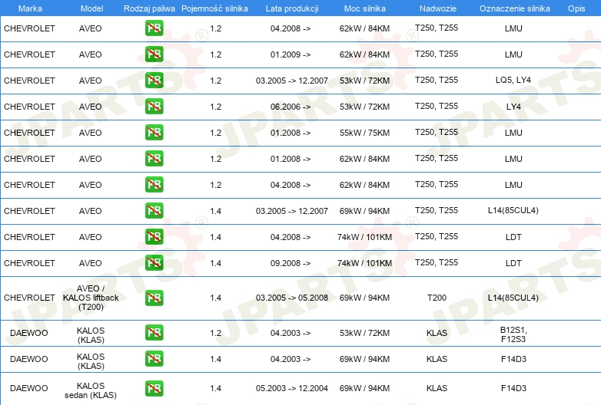Click fuel icon in the 09.2008 LDT row

pos(154,262)
